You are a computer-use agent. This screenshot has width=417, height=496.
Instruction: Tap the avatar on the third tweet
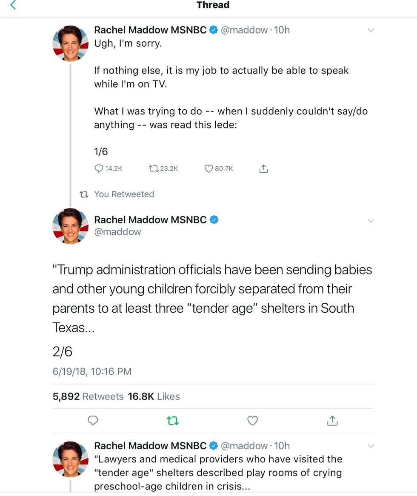[x=70, y=459]
